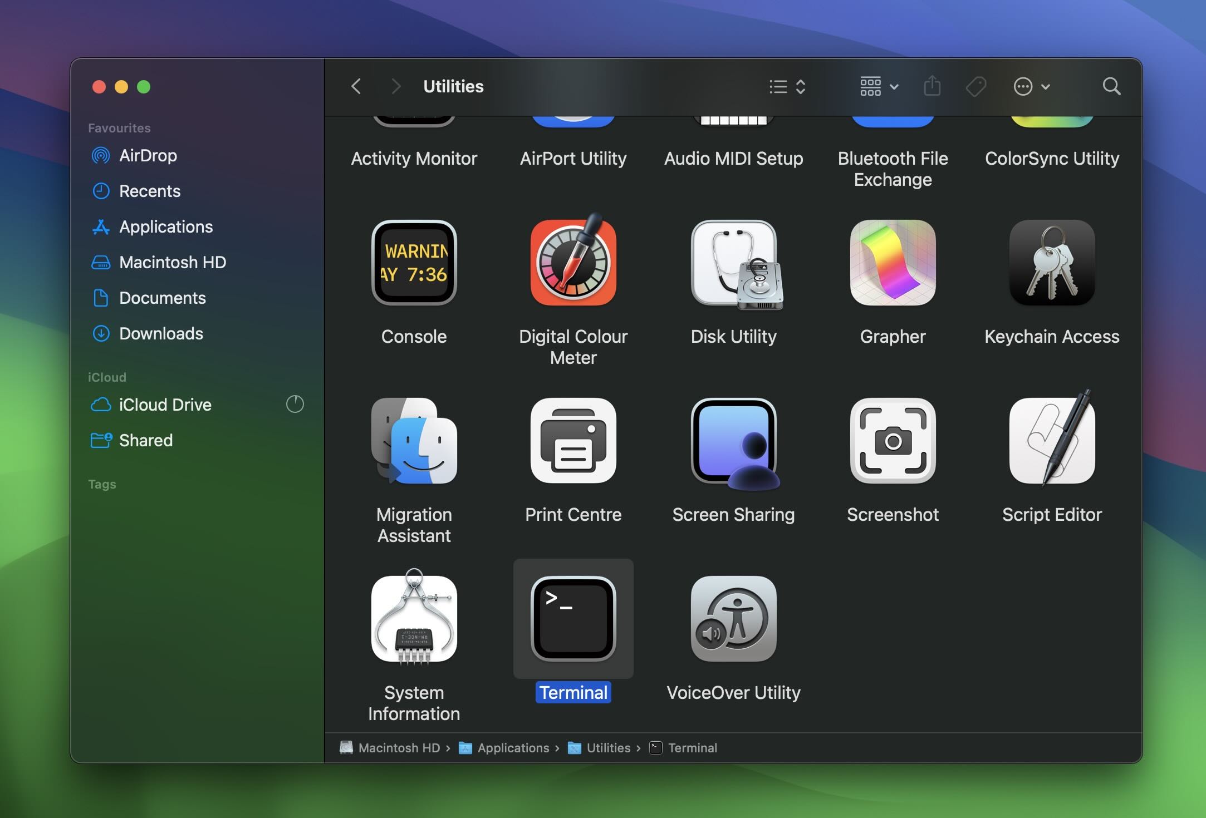Select the VoiceOver Utility icon
The image size is (1206, 818).
733,619
